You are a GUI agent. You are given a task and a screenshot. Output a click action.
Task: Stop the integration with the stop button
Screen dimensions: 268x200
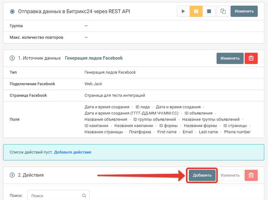click(209, 11)
